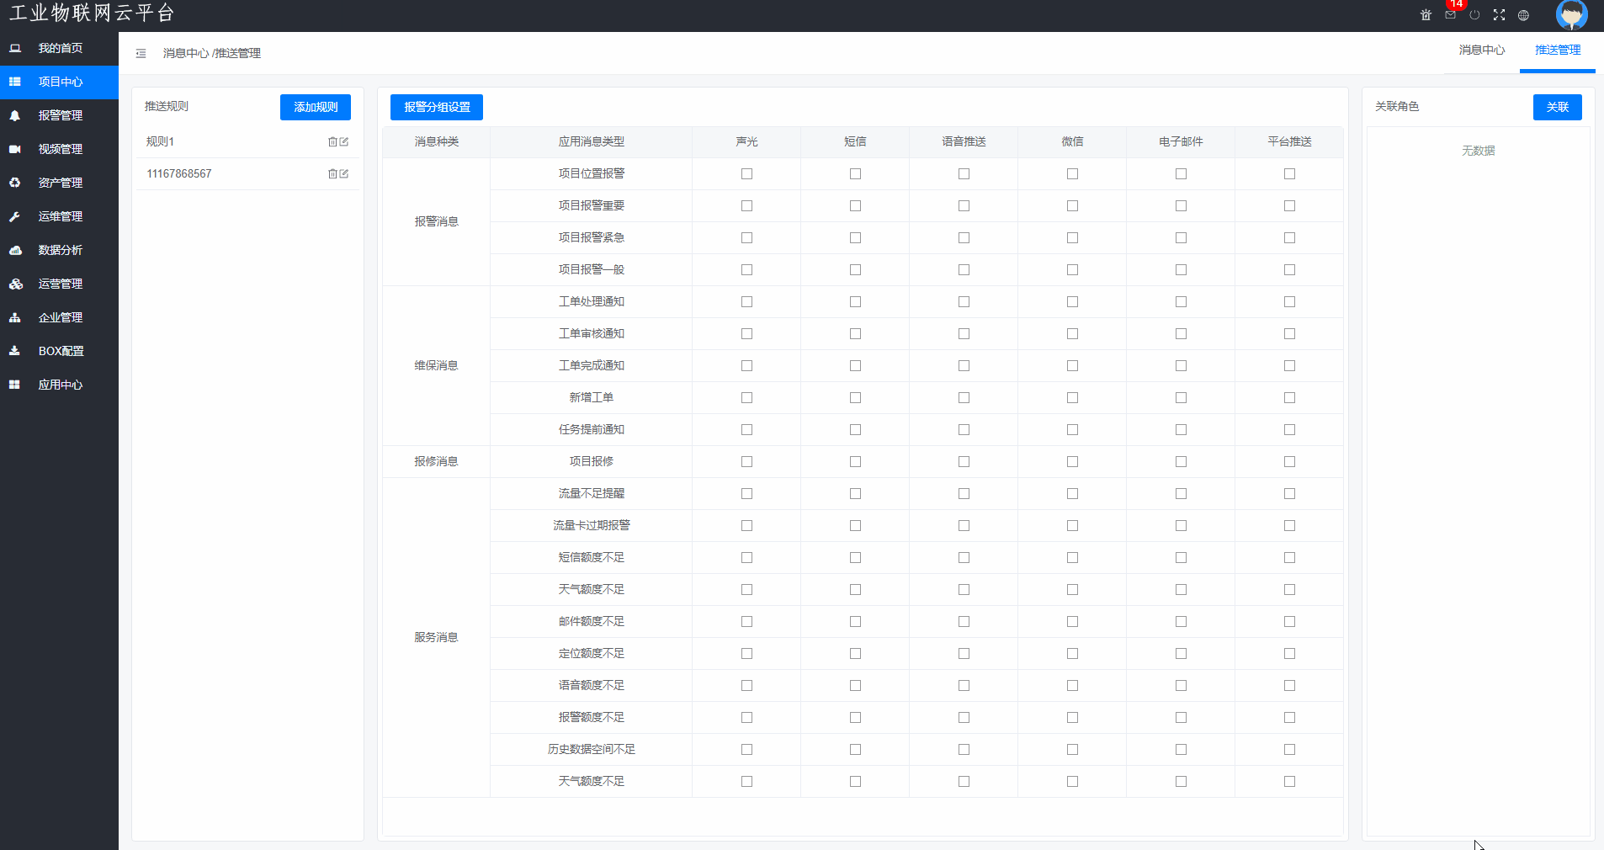
Task: Click the 添加规则 button
Action: point(315,107)
